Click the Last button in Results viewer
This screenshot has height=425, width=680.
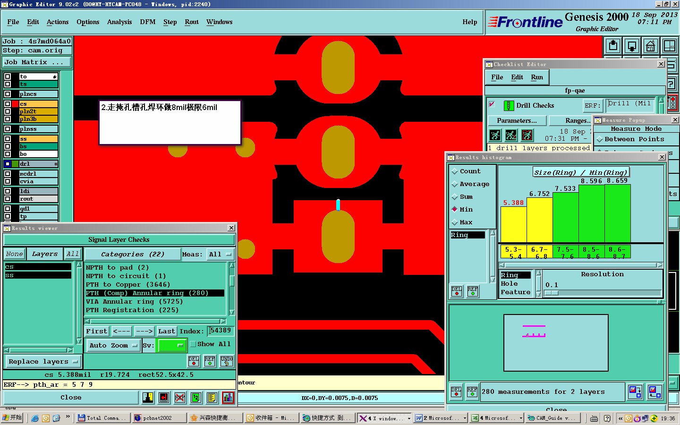pos(167,331)
